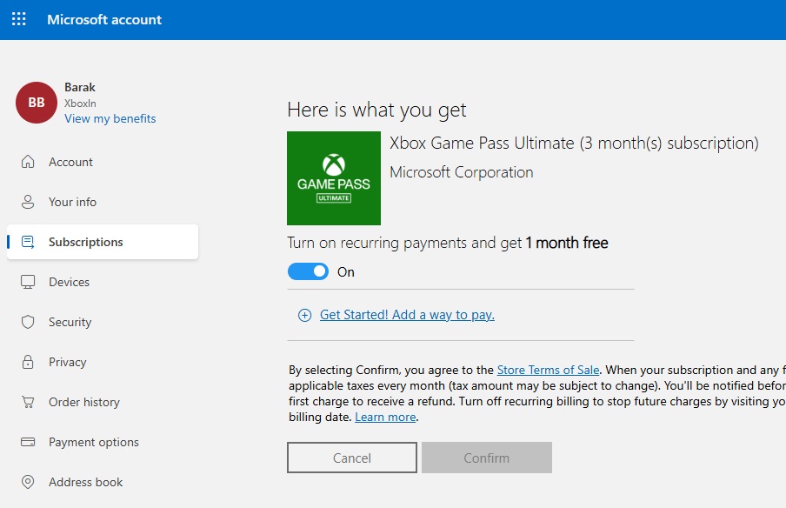Open the app launcher grid icon
The width and height of the screenshot is (786, 508).
pyautogui.click(x=19, y=19)
